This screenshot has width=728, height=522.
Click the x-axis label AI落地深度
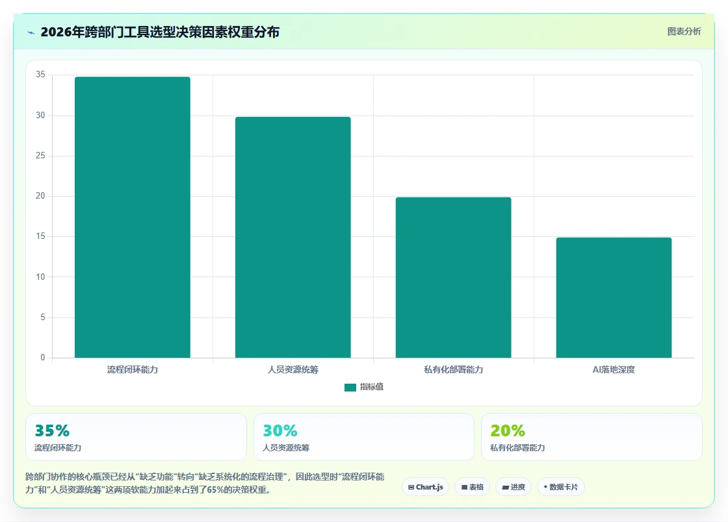click(x=614, y=369)
